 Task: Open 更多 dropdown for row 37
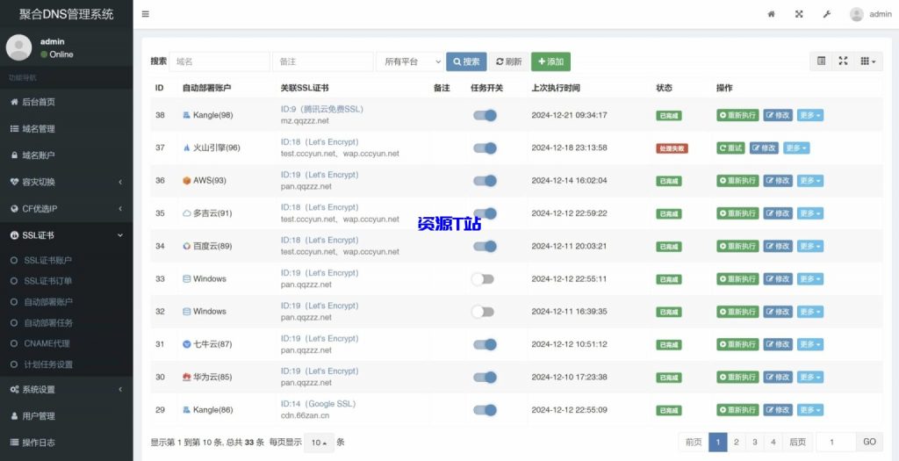click(x=796, y=148)
